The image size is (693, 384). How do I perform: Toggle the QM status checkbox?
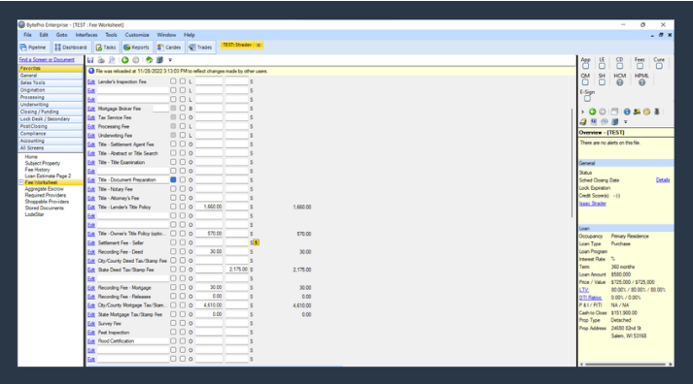(x=586, y=82)
